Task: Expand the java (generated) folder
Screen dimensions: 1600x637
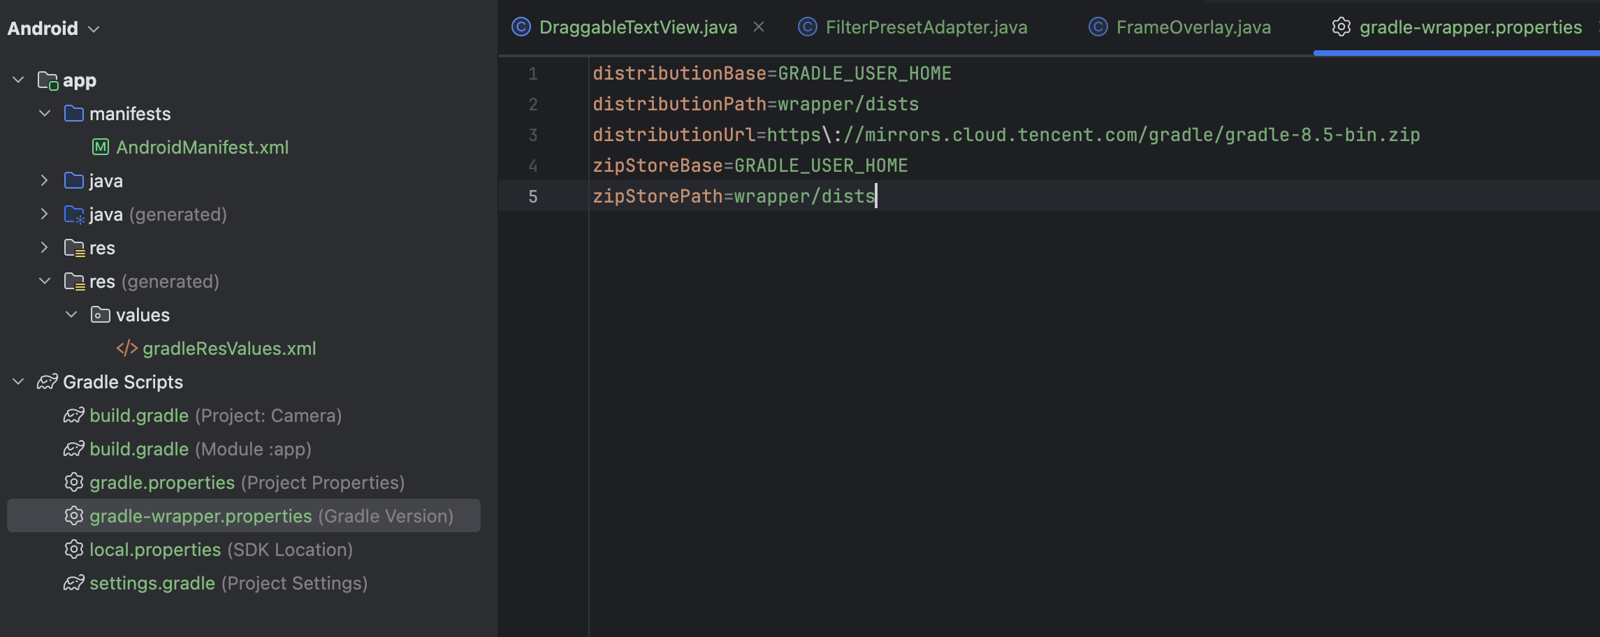Action: (45, 214)
